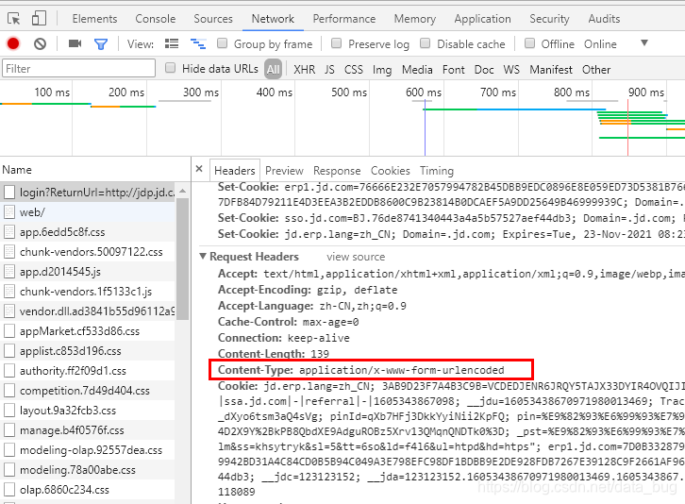
Task: Click the icon beside the login?ReturnUrl request
Action: click(x=9, y=192)
